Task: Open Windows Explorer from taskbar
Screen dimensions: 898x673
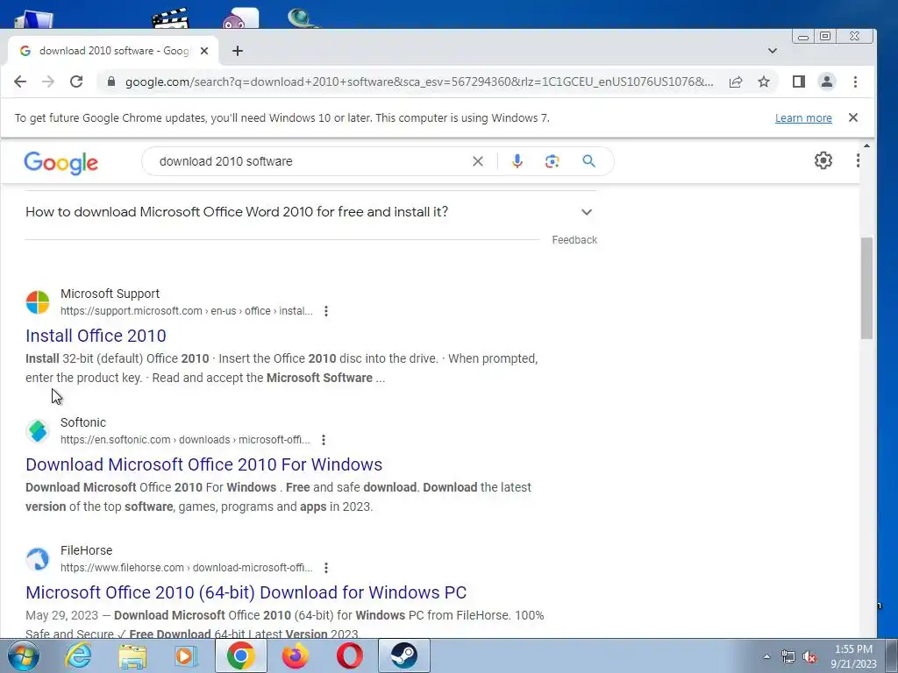Action: click(132, 655)
